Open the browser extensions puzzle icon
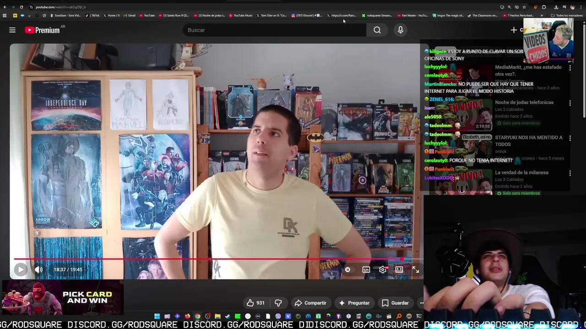This screenshot has height=329, width=586. point(544,7)
